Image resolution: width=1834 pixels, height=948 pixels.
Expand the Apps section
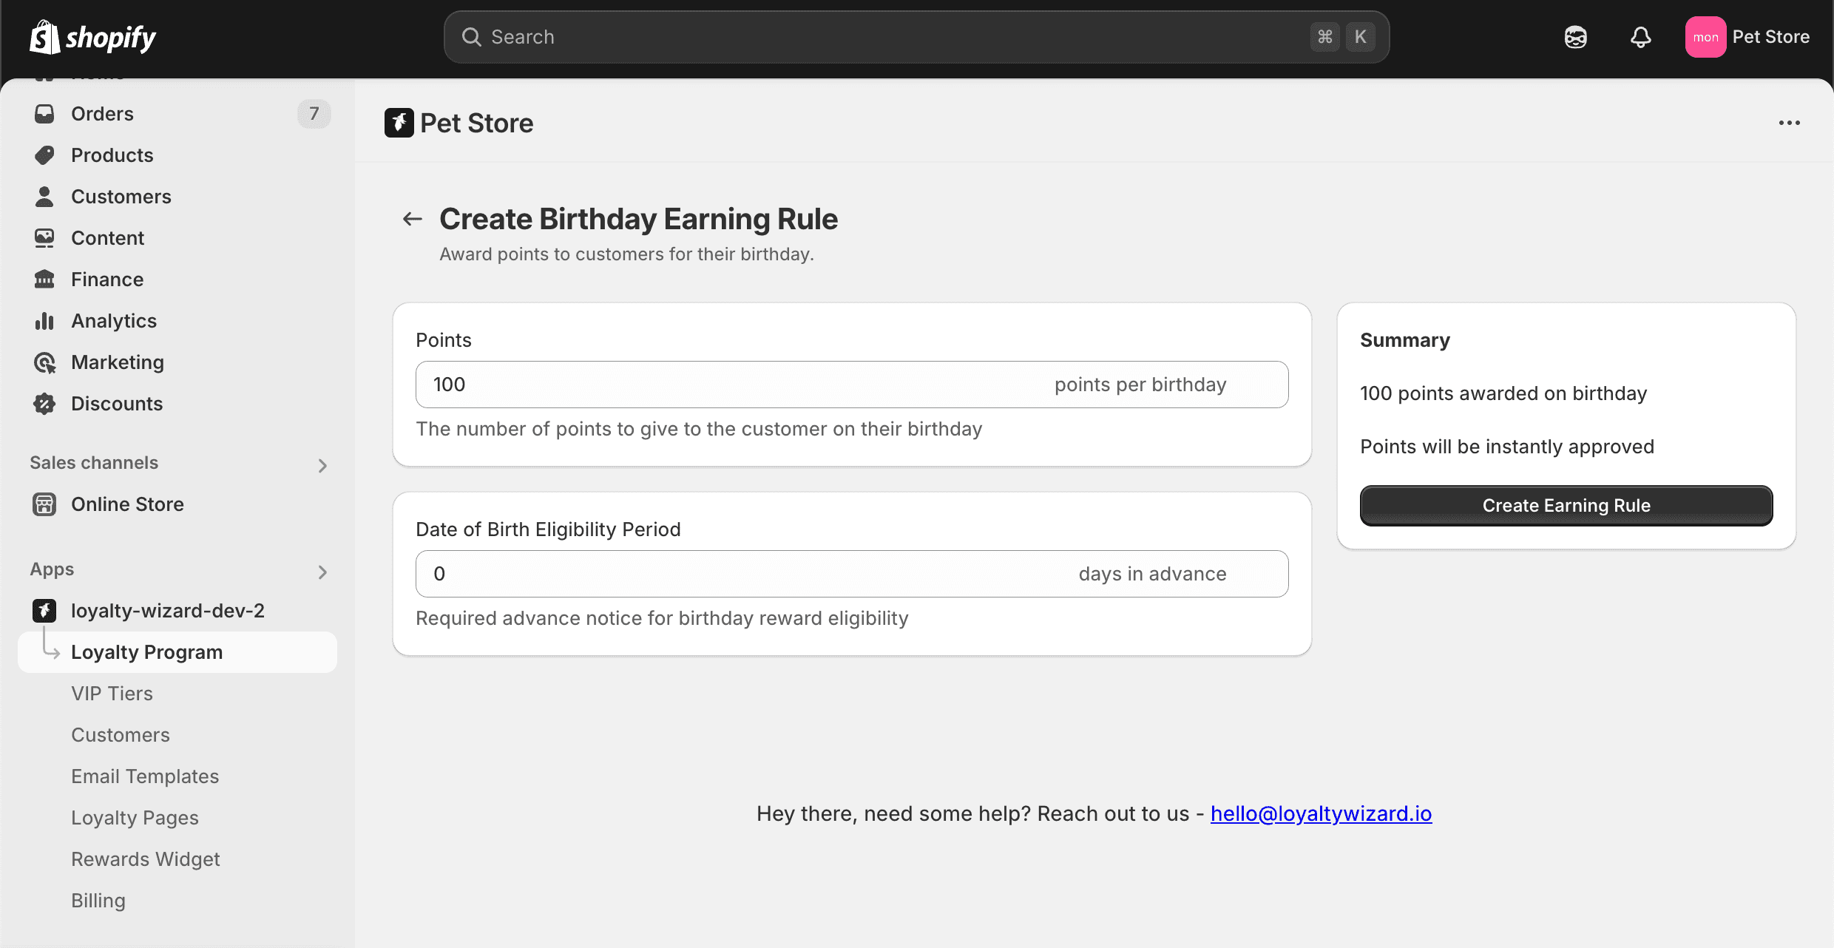tap(322, 572)
